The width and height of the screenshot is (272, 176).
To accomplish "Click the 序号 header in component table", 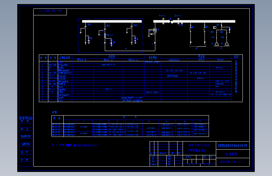I will pos(43,58).
